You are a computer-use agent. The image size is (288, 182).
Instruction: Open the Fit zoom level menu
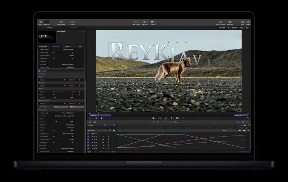222,28
